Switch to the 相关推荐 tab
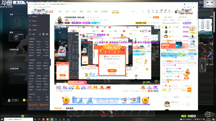Image resolution: width=216 pixels, height=121 pixels. (70, 108)
